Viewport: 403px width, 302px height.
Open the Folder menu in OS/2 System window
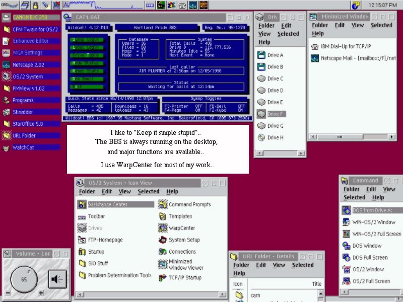point(87,192)
